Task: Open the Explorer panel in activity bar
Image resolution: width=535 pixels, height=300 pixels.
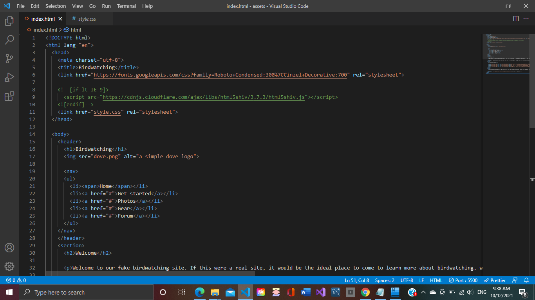Action: pyautogui.click(x=9, y=21)
